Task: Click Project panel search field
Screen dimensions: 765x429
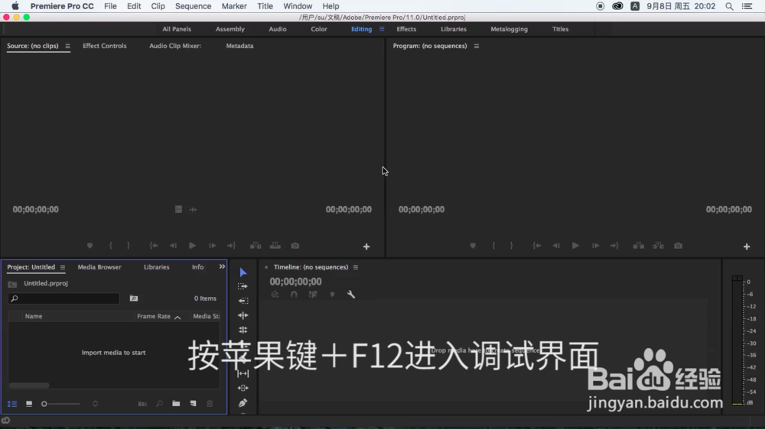Action: (x=64, y=298)
